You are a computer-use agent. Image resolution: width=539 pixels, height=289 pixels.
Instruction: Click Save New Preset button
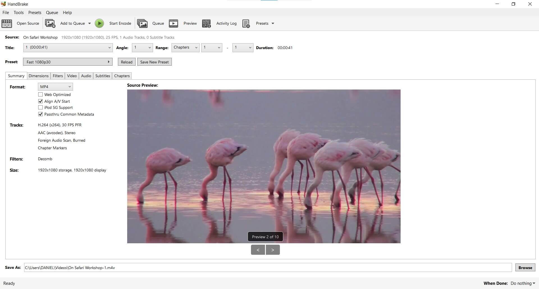(154, 62)
